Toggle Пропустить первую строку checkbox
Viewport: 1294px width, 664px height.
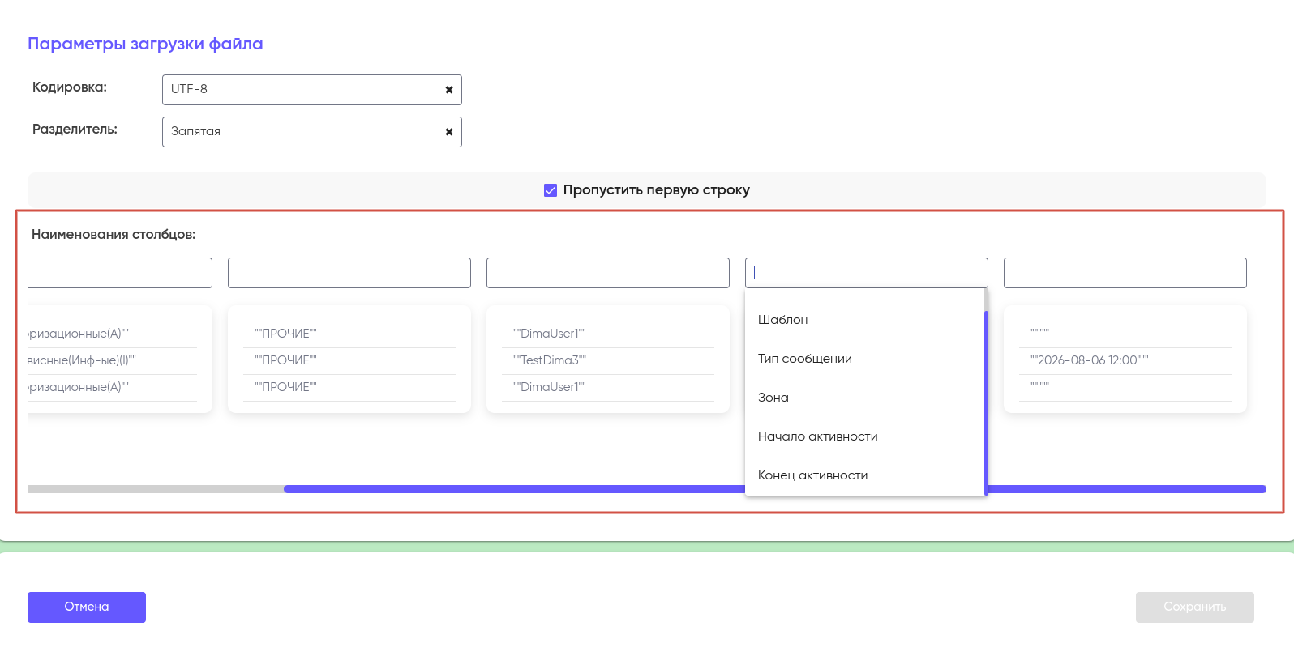tap(551, 190)
